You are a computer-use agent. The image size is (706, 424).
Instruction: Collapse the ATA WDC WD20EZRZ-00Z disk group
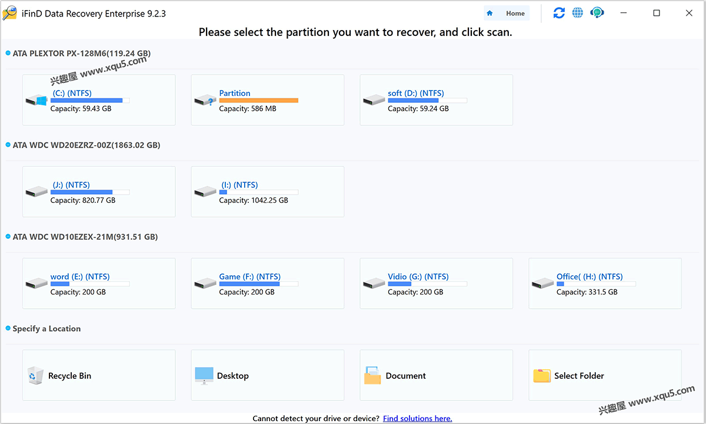(x=8, y=145)
